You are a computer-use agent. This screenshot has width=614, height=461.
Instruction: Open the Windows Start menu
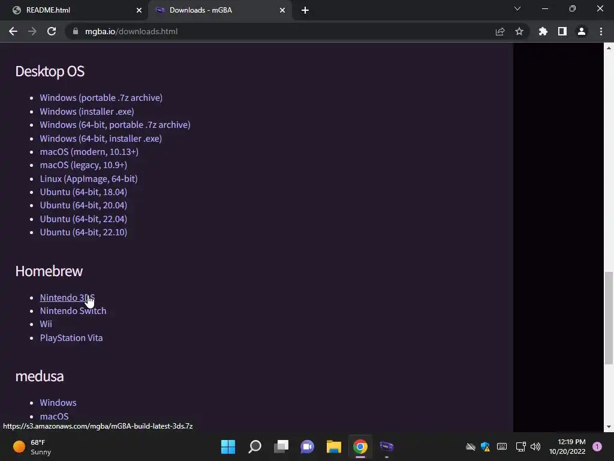coord(228,447)
